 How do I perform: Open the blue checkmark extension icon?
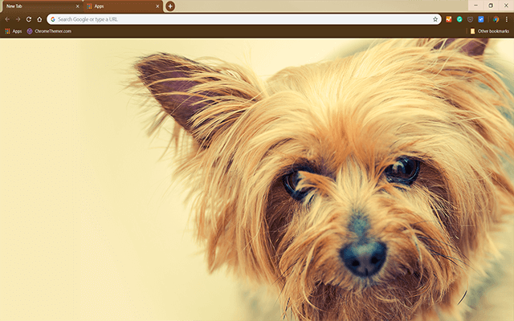point(481,19)
